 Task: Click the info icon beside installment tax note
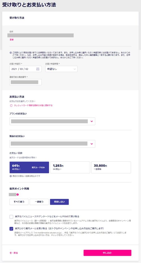[x=11, y=176]
